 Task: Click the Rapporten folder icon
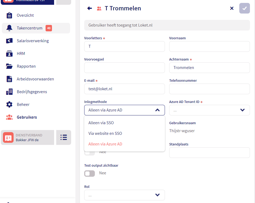point(9,66)
